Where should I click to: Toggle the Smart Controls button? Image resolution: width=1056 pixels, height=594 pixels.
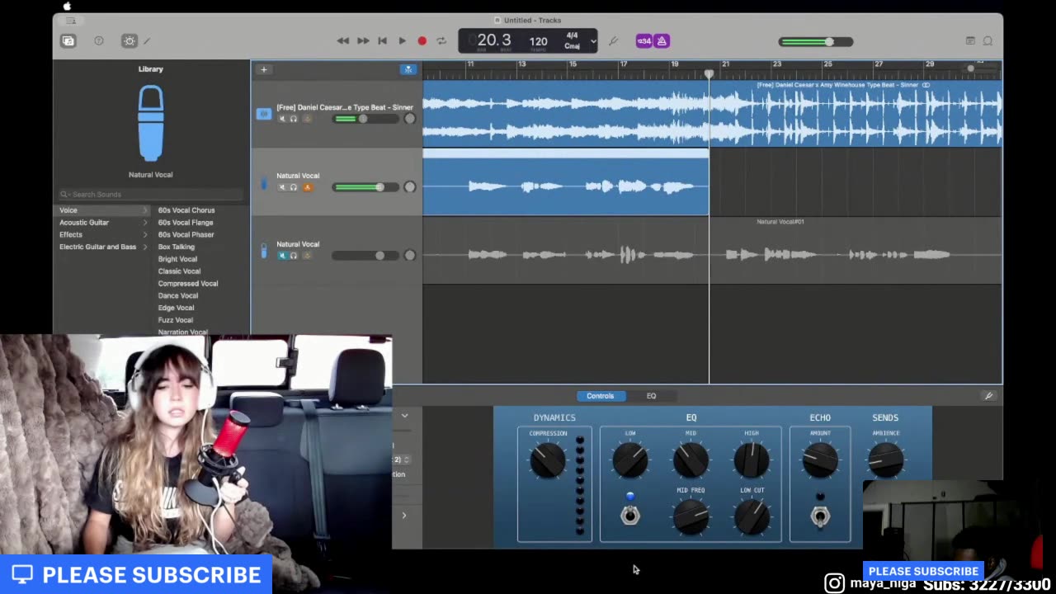[130, 40]
